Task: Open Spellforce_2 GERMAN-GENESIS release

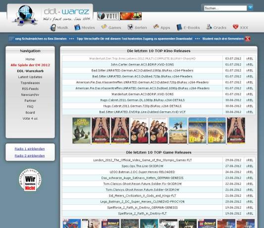Action: tap(143, 208)
